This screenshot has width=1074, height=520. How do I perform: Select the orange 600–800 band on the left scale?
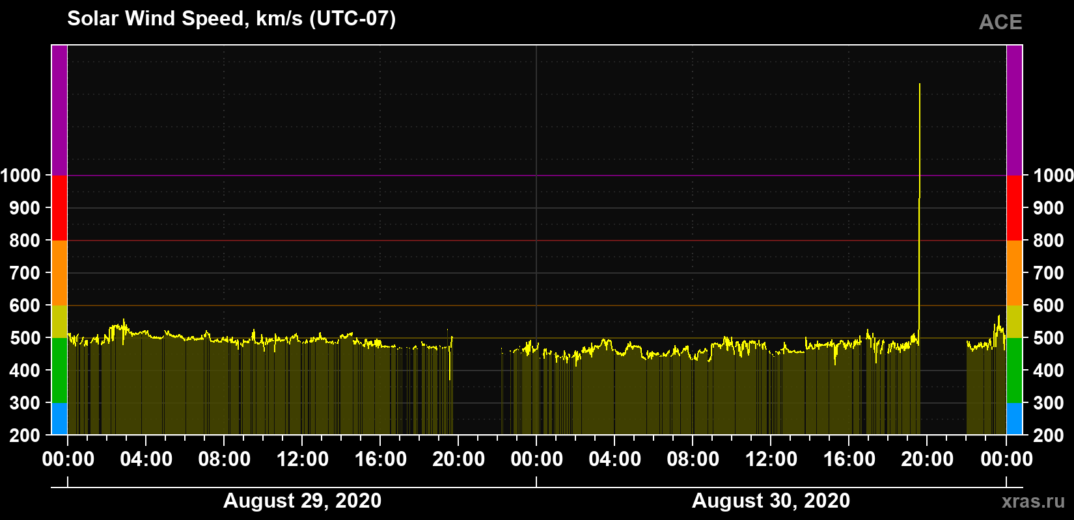point(59,273)
